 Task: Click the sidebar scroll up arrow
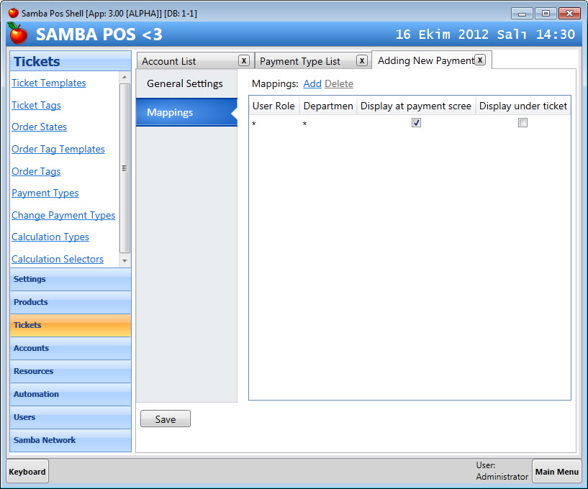tap(125, 77)
